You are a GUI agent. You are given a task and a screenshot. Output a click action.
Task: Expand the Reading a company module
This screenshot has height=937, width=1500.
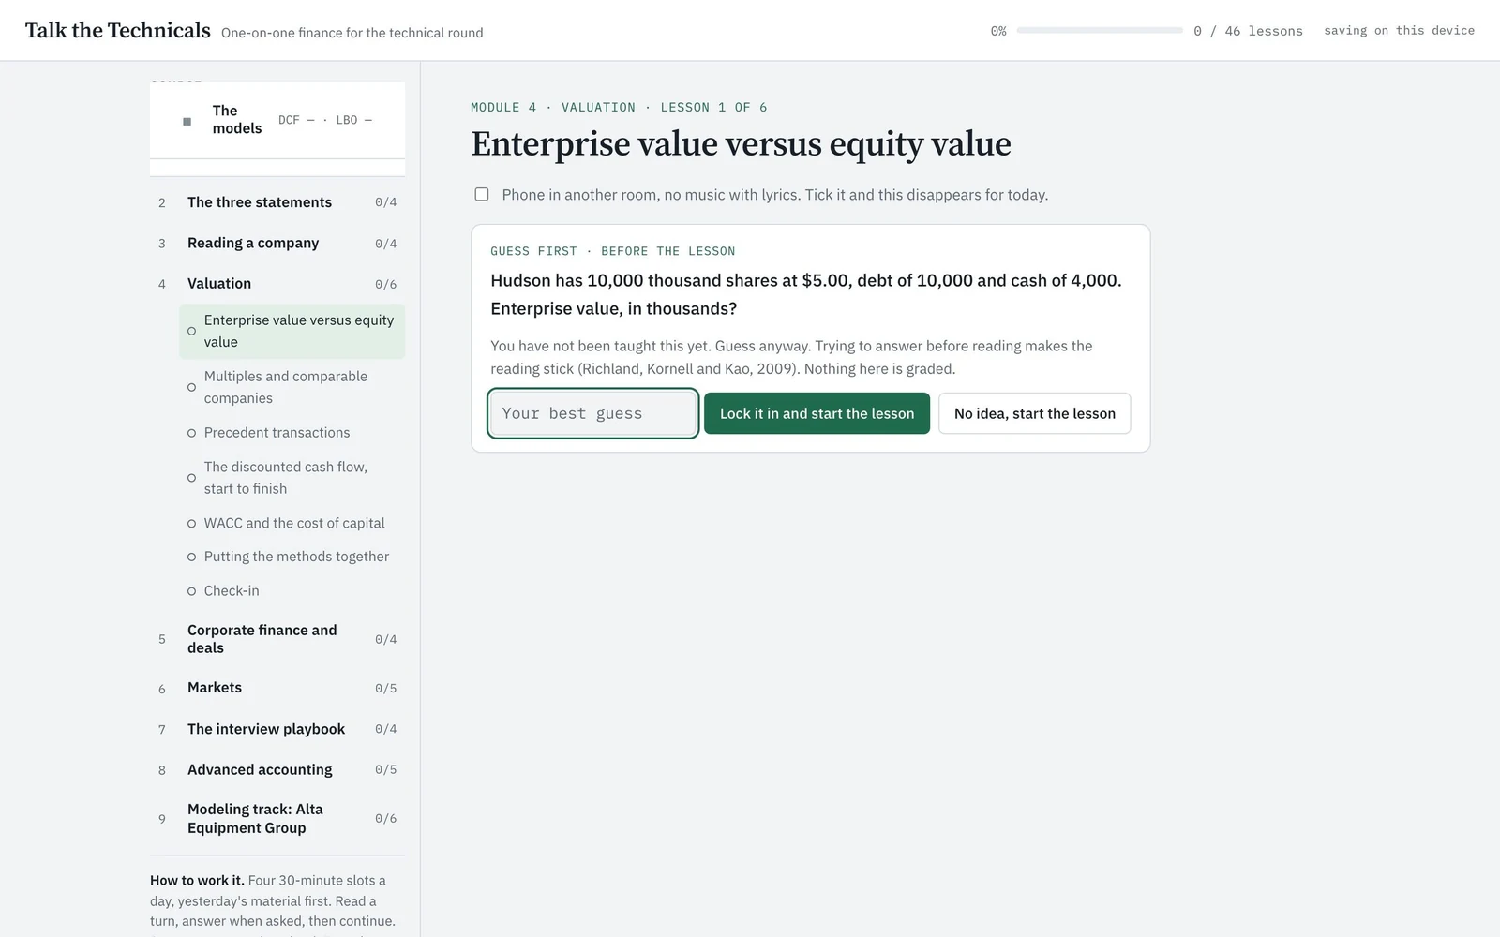277,244
